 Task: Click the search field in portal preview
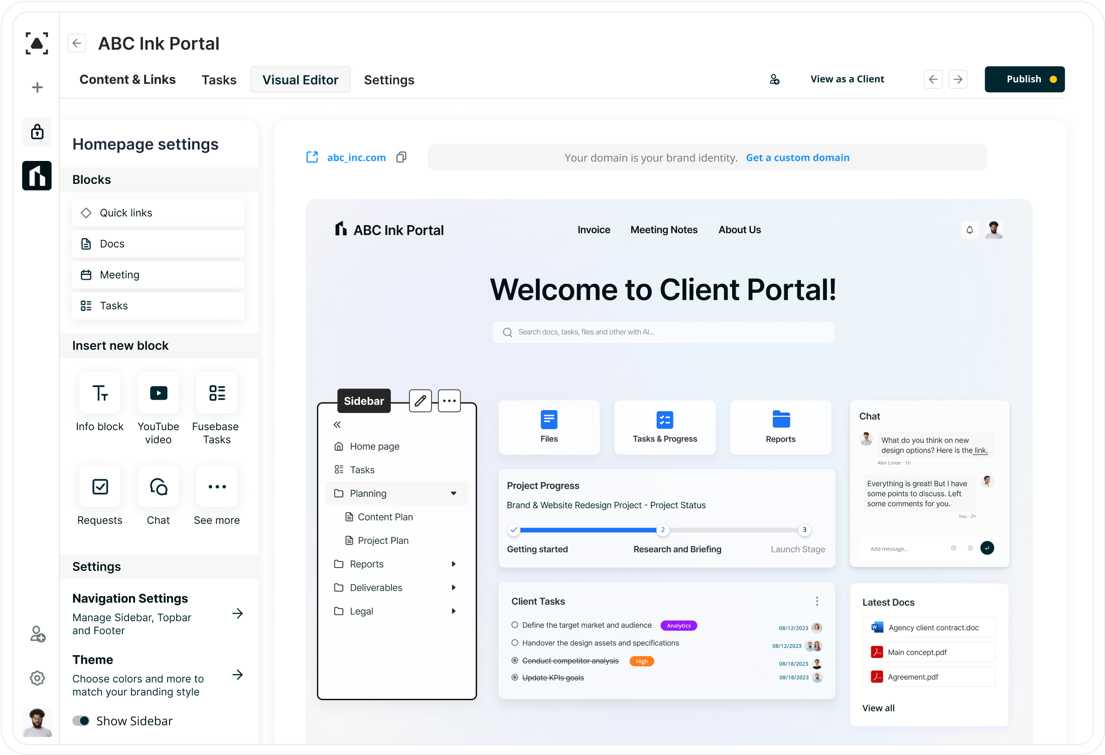663,331
